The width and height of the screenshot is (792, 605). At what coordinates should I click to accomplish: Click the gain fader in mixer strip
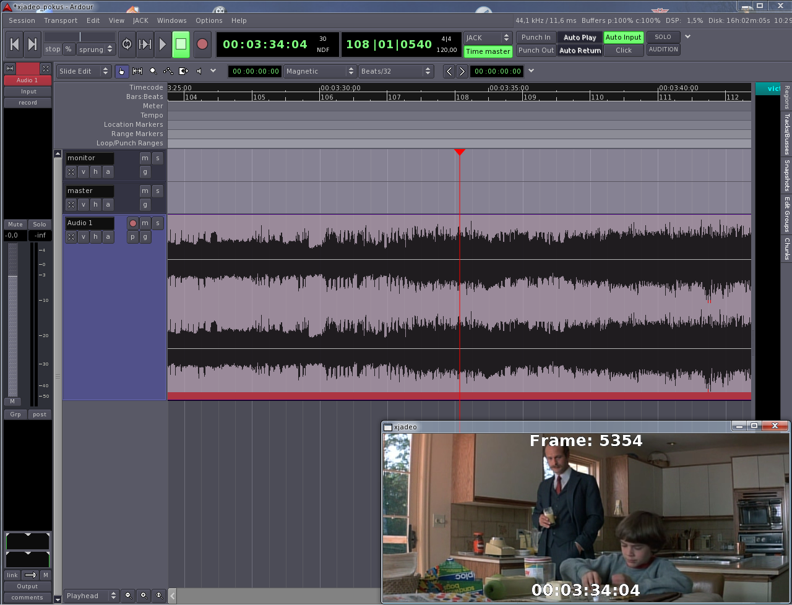pyautogui.click(x=12, y=320)
